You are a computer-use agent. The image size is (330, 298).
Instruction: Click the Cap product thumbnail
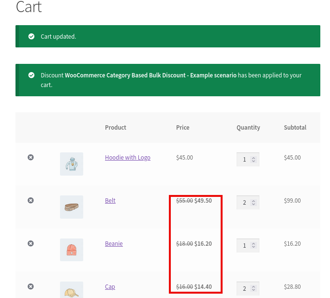point(72,290)
